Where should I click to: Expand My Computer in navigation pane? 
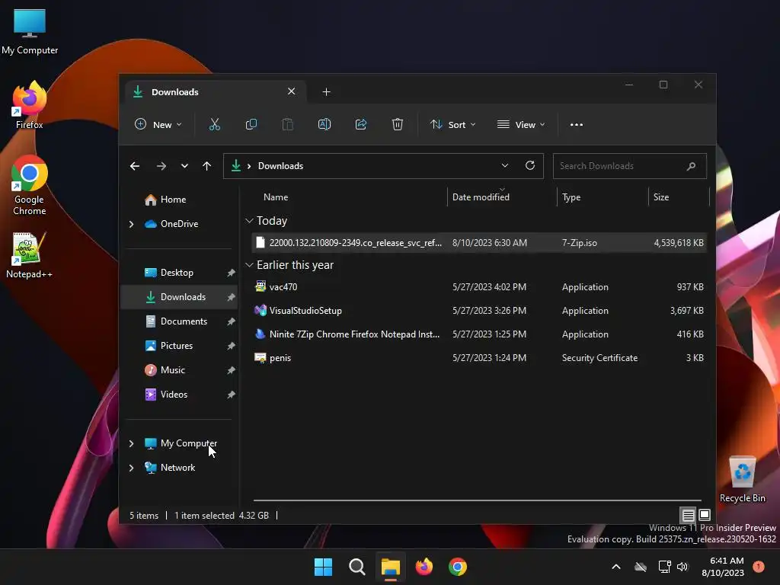pos(131,443)
